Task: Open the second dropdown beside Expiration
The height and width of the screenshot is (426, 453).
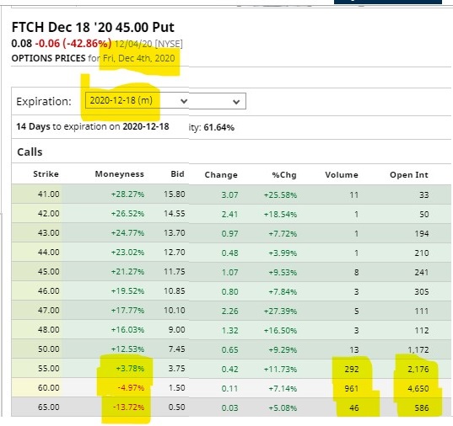Action: coord(218,101)
